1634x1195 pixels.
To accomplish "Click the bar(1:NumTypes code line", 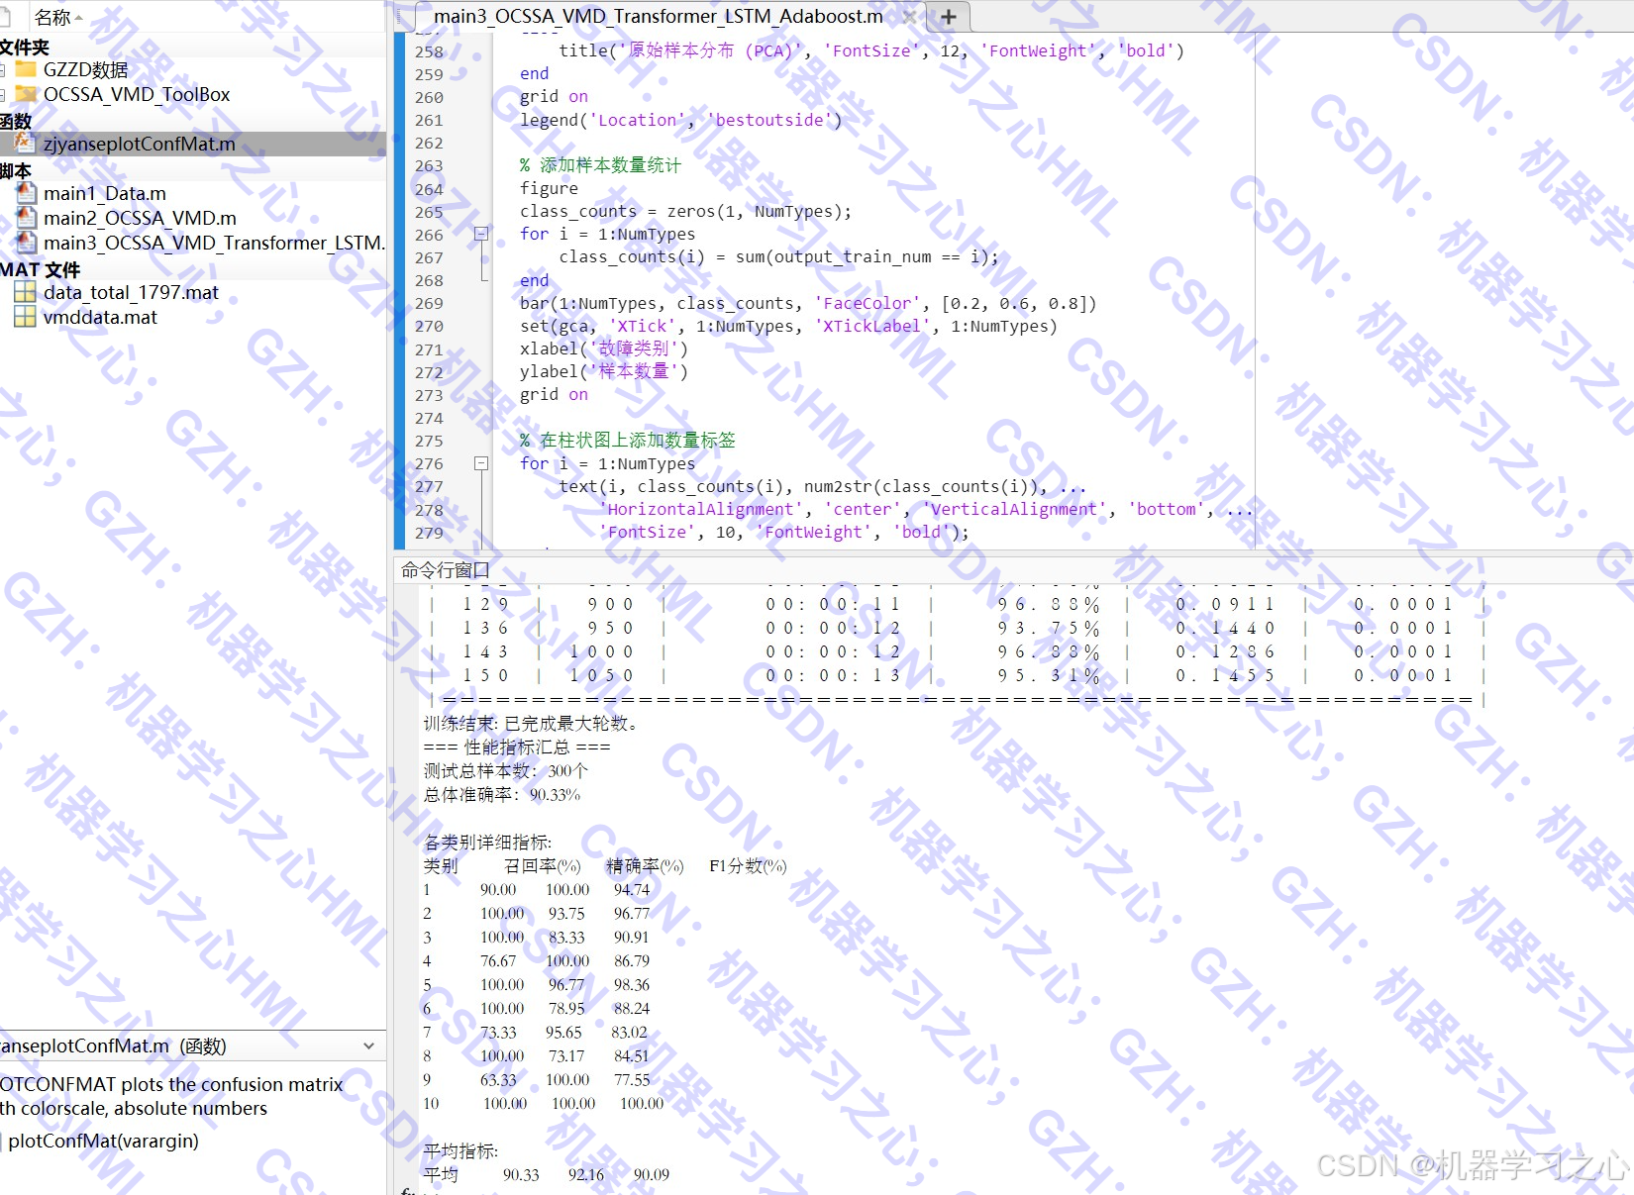I will tap(808, 303).
